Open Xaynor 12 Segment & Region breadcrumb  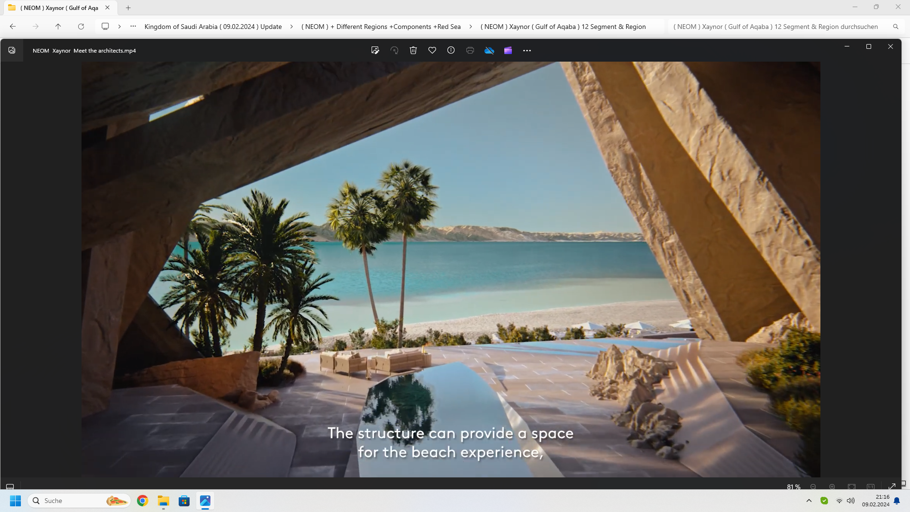pyautogui.click(x=563, y=27)
